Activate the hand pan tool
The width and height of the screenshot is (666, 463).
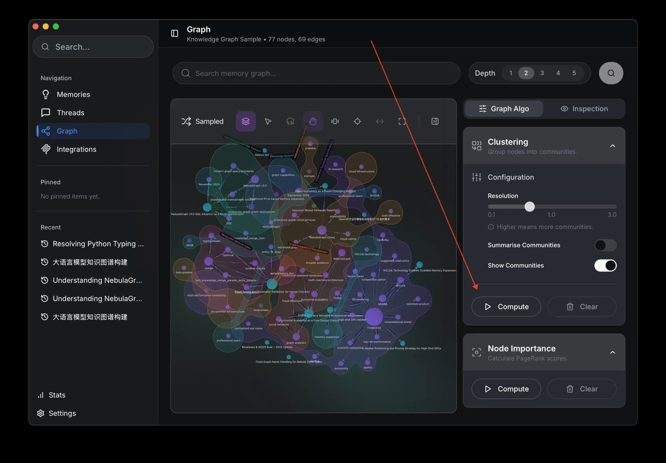(x=313, y=121)
